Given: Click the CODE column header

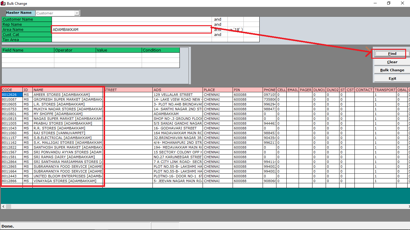Looking at the screenshot, I should (x=12, y=90).
